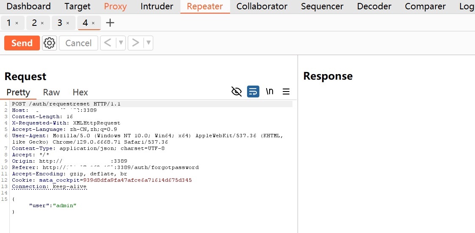Go back to previous request in history
475x233 pixels.
[x=108, y=43]
